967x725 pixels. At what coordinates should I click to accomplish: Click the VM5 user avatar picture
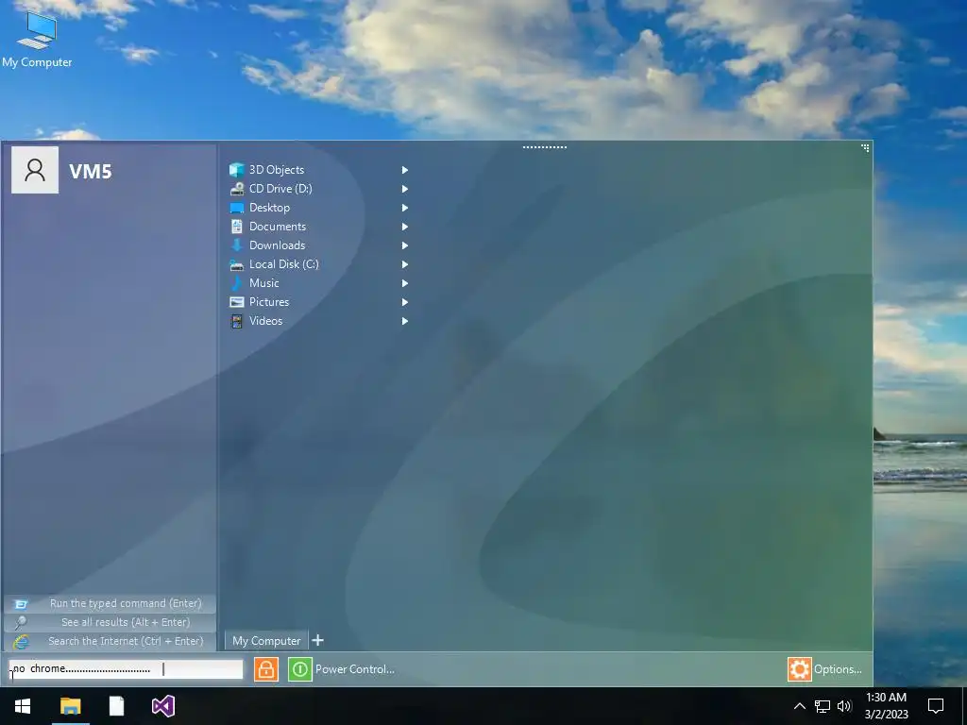point(35,170)
